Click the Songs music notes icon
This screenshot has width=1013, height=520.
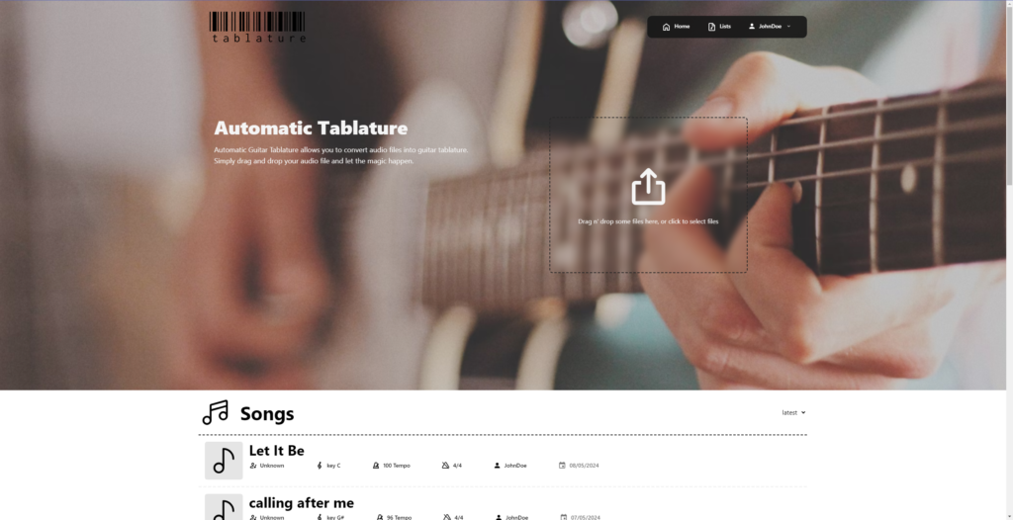tap(215, 412)
